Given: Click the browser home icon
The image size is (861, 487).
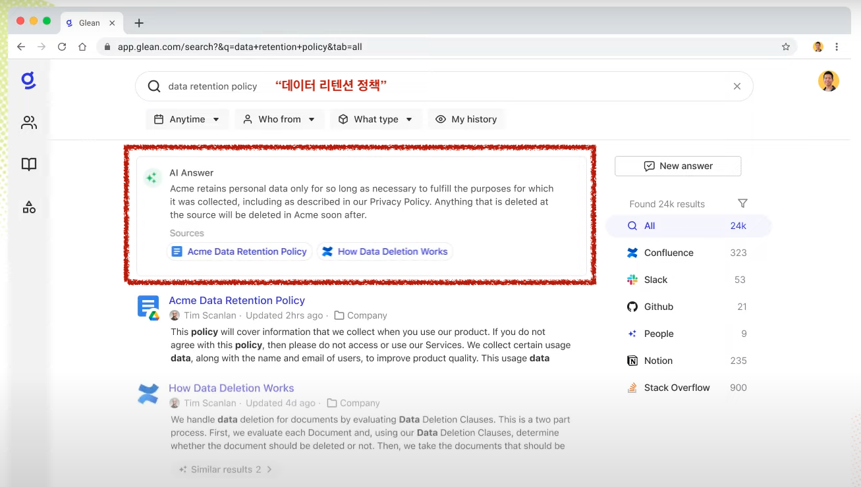Looking at the screenshot, I should point(82,47).
